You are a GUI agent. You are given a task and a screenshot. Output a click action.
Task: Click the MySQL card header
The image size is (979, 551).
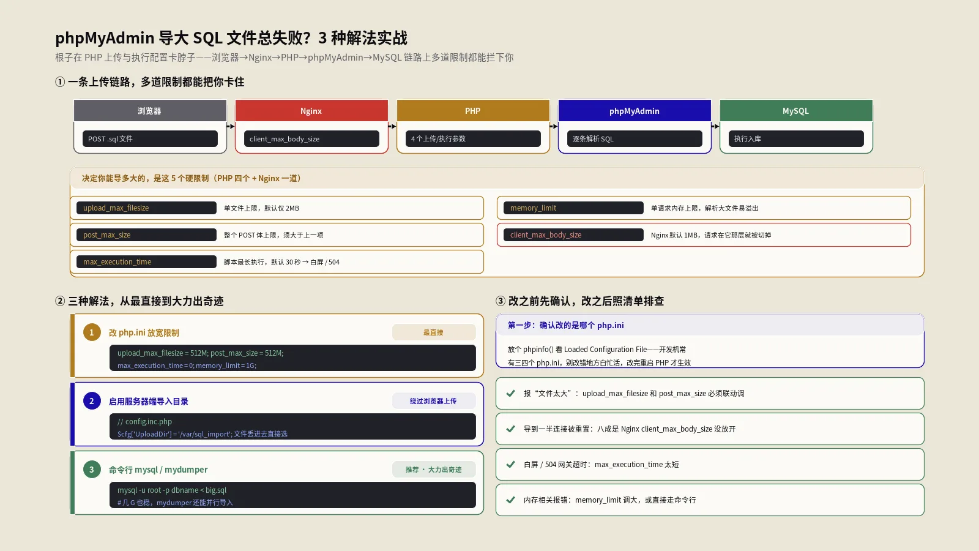coord(796,111)
